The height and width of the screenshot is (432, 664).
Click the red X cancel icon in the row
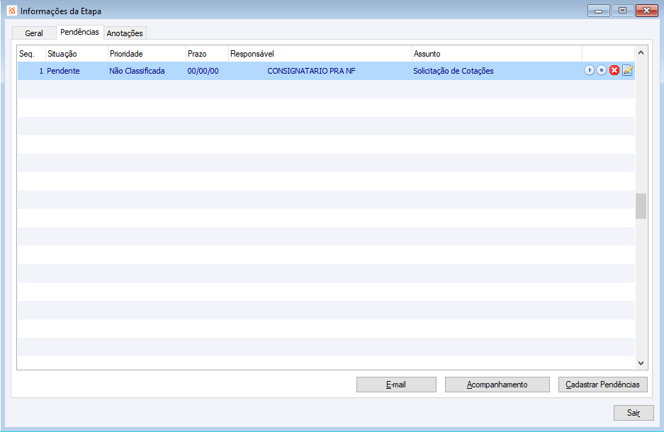[x=614, y=70]
